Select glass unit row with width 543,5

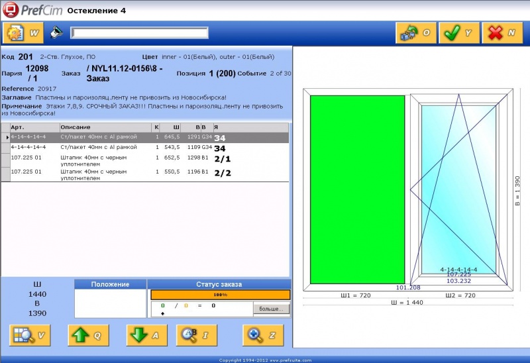[x=145, y=148]
